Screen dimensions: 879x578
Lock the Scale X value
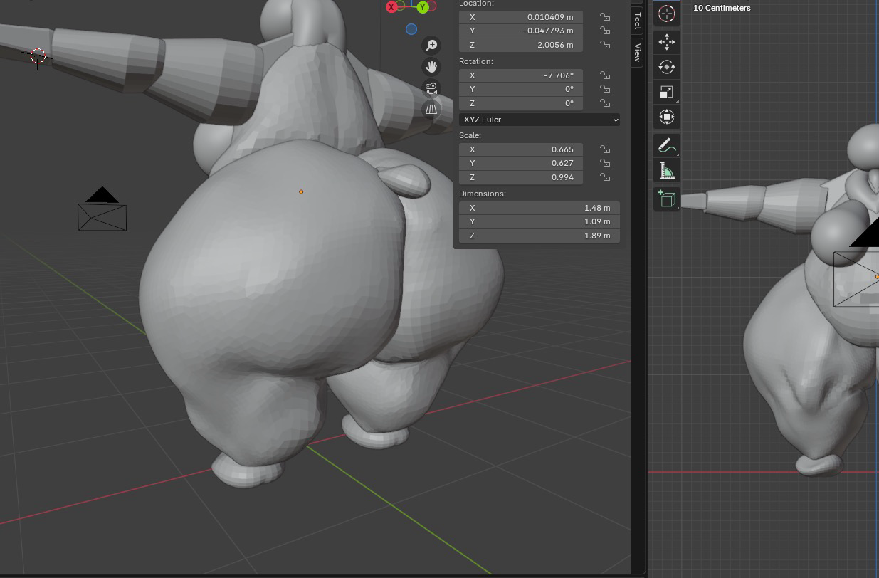point(604,149)
